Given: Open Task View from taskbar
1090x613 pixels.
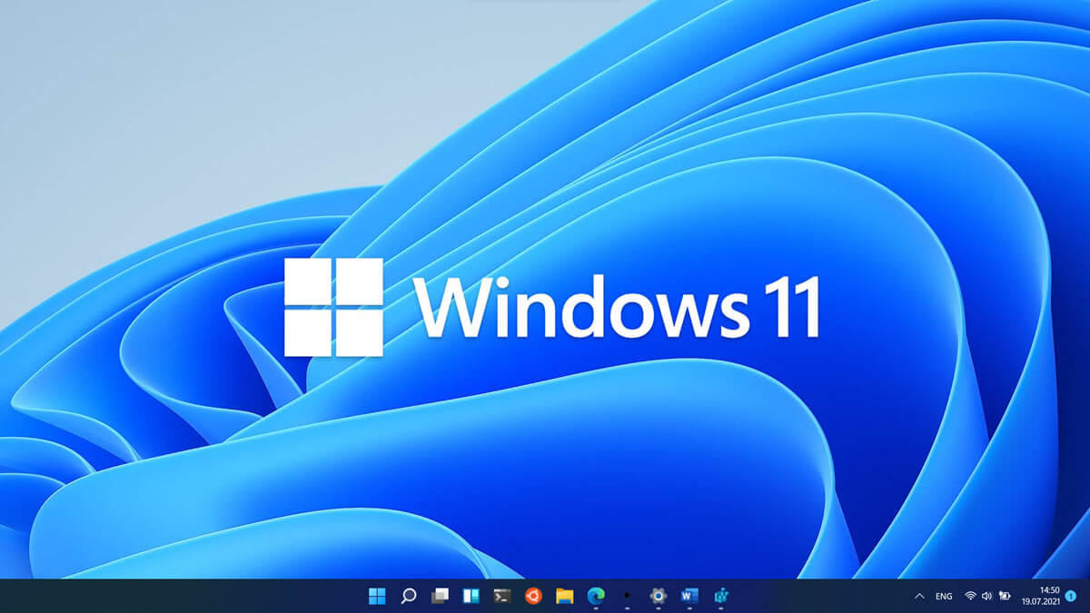Looking at the screenshot, I should [440, 596].
